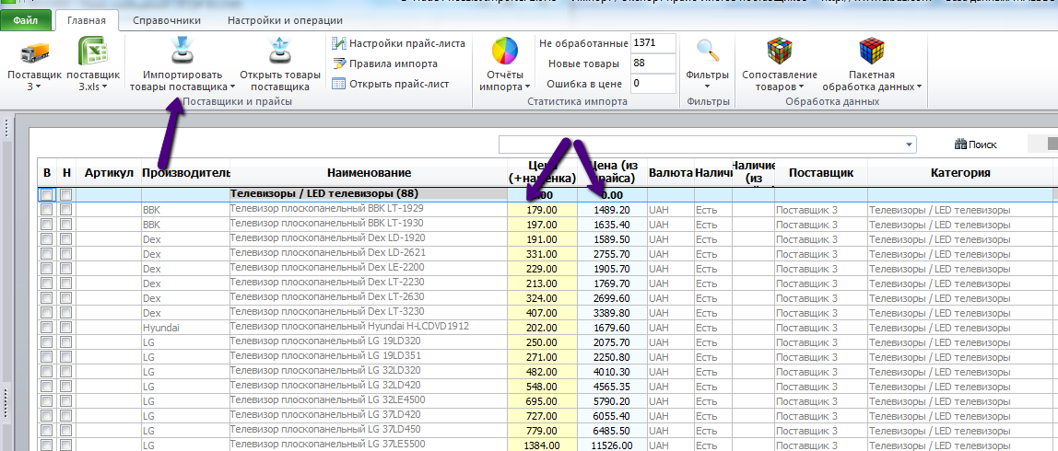Click the Фильтры magnifier icon
This screenshot has height=451, width=1058.
[x=707, y=52]
